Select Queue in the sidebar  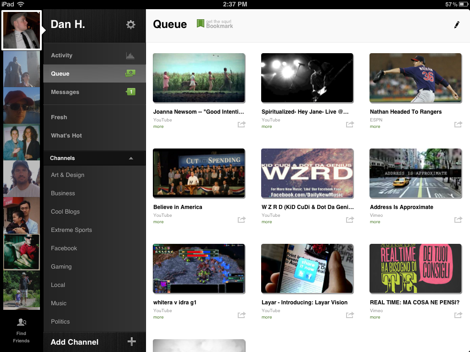[x=95, y=74]
